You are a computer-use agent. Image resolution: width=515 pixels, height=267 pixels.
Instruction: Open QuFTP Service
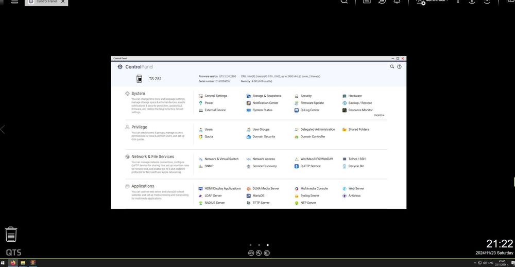[x=307, y=166]
